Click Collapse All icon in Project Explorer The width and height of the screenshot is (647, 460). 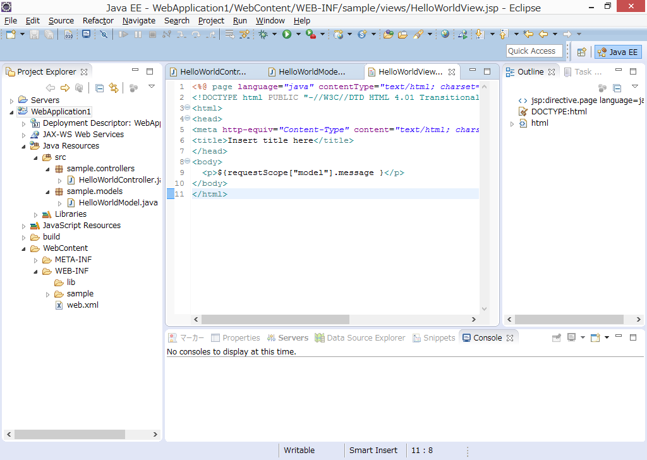coord(99,87)
